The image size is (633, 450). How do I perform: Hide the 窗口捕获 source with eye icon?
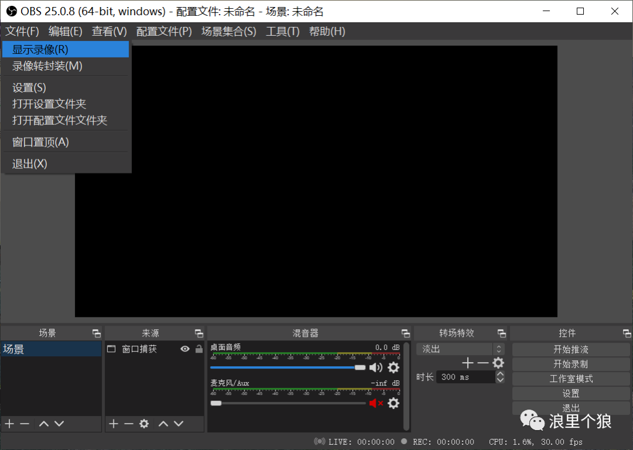click(185, 349)
